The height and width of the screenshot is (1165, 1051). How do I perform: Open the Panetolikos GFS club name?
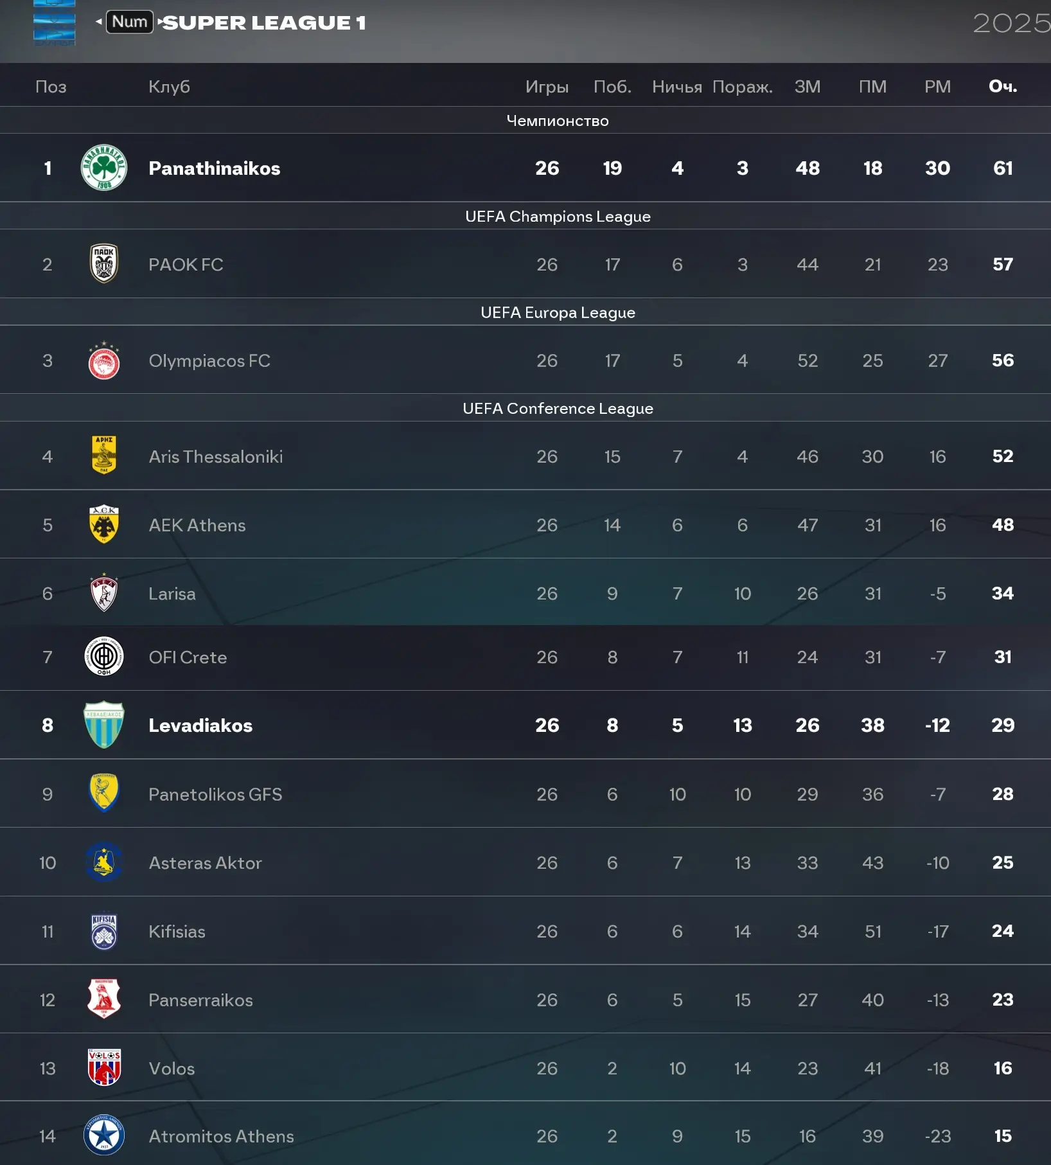click(215, 794)
